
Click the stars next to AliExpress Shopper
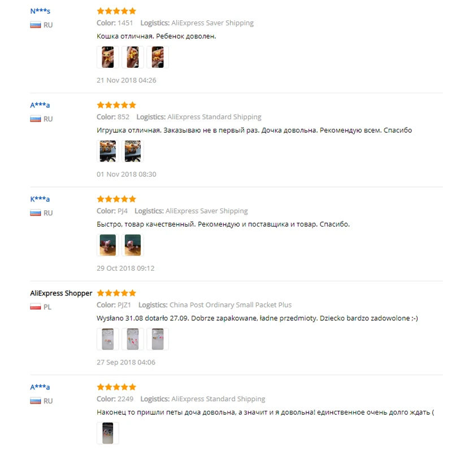point(116,293)
